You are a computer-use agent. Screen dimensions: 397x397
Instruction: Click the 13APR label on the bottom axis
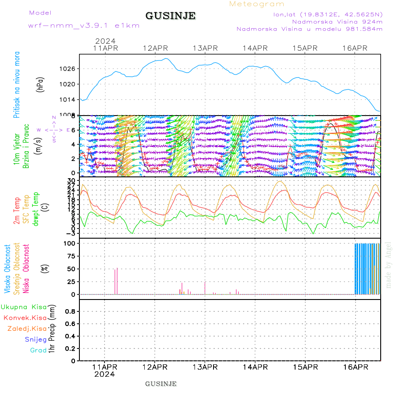coord(205,367)
